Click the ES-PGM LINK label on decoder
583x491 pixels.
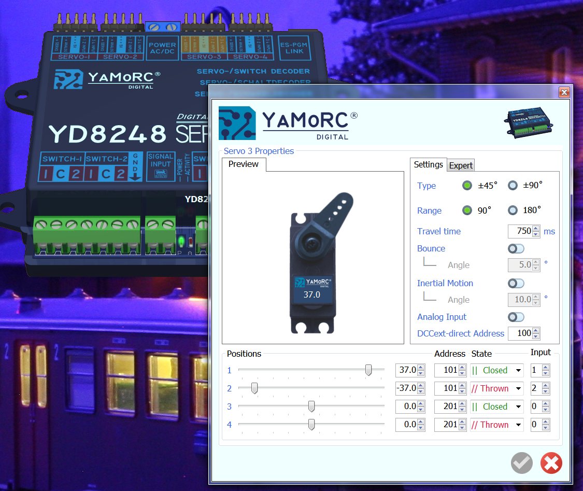294,48
